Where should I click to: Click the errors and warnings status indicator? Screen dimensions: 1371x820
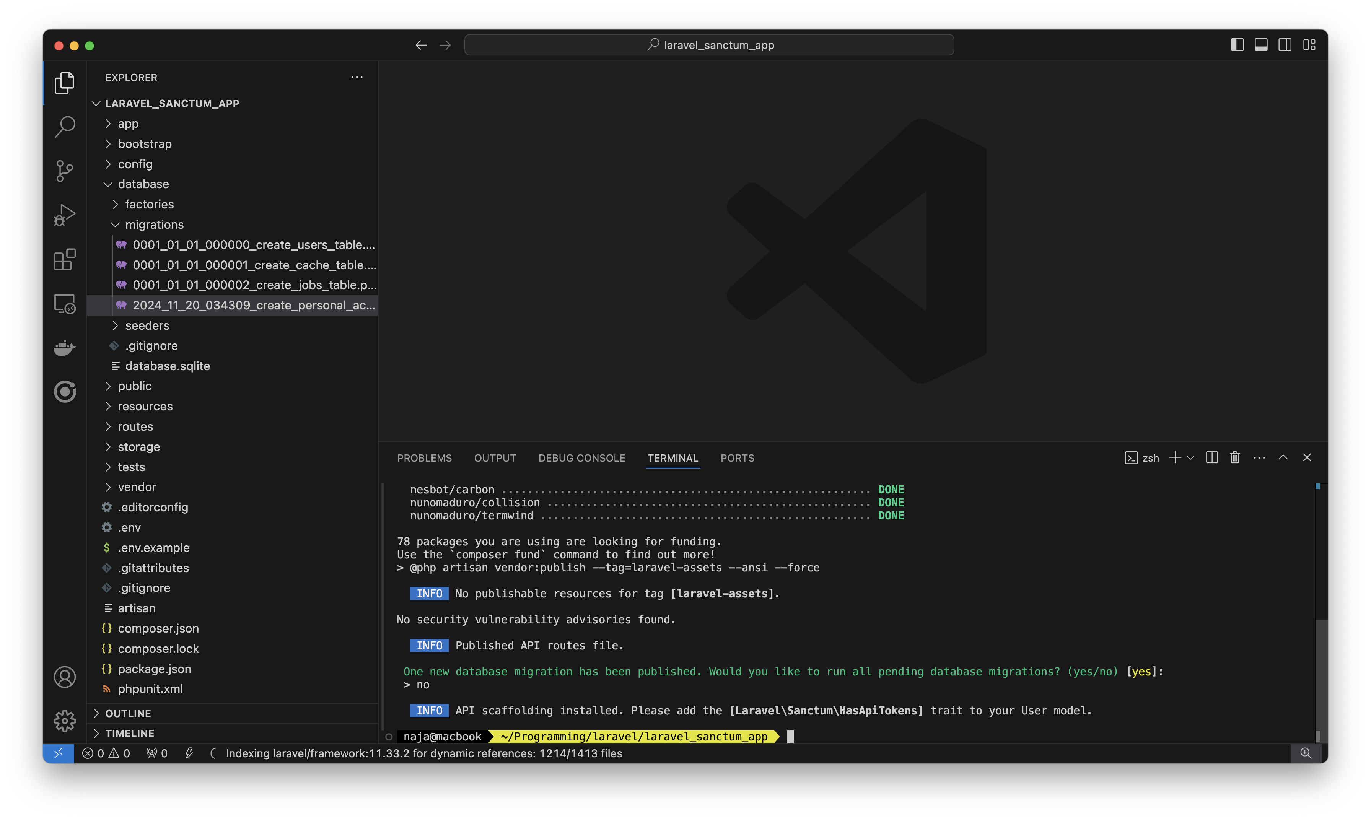point(106,753)
